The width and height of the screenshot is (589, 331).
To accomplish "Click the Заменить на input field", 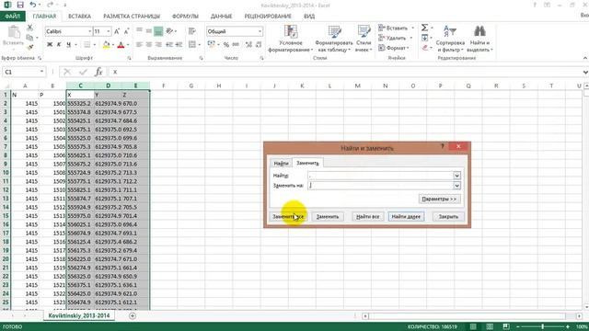I will (x=380, y=186).
